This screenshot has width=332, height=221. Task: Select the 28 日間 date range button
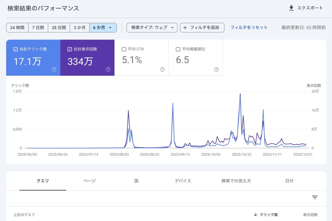click(x=59, y=28)
